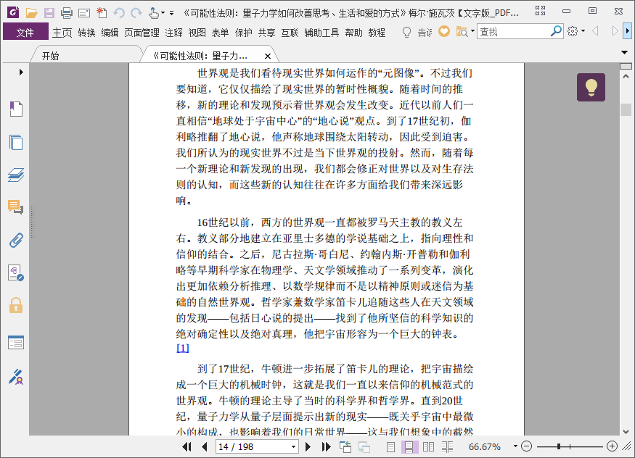
Task: Open the Bookmarks panel icon
Action: coord(16,109)
